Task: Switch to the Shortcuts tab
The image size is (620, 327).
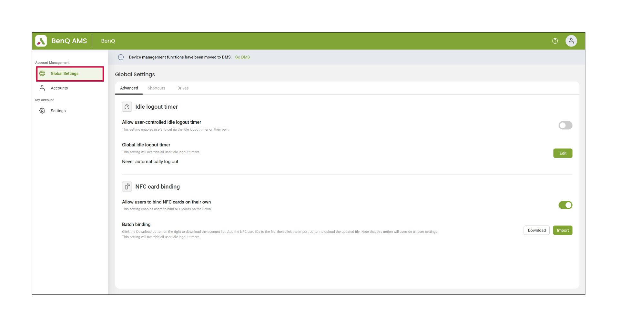Action: point(157,88)
